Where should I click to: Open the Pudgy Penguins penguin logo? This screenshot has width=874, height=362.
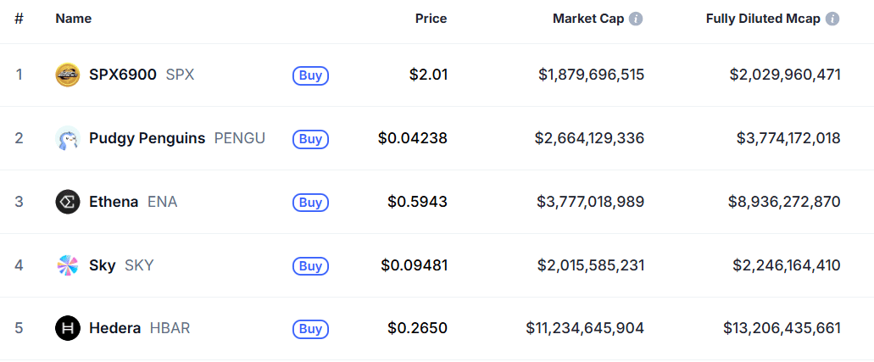click(68, 138)
